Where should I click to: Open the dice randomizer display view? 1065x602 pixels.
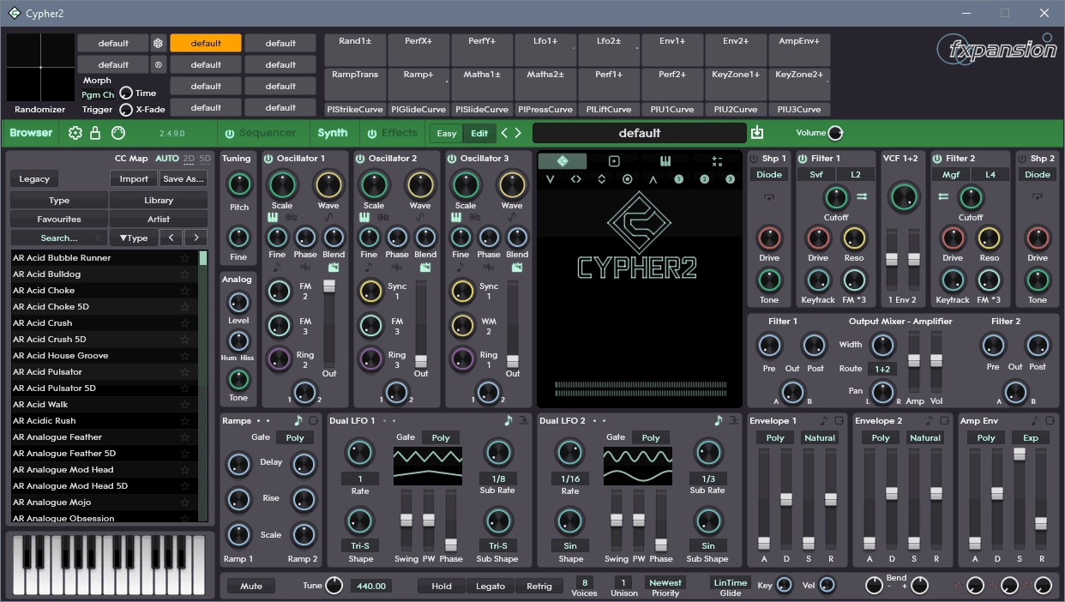[614, 161]
